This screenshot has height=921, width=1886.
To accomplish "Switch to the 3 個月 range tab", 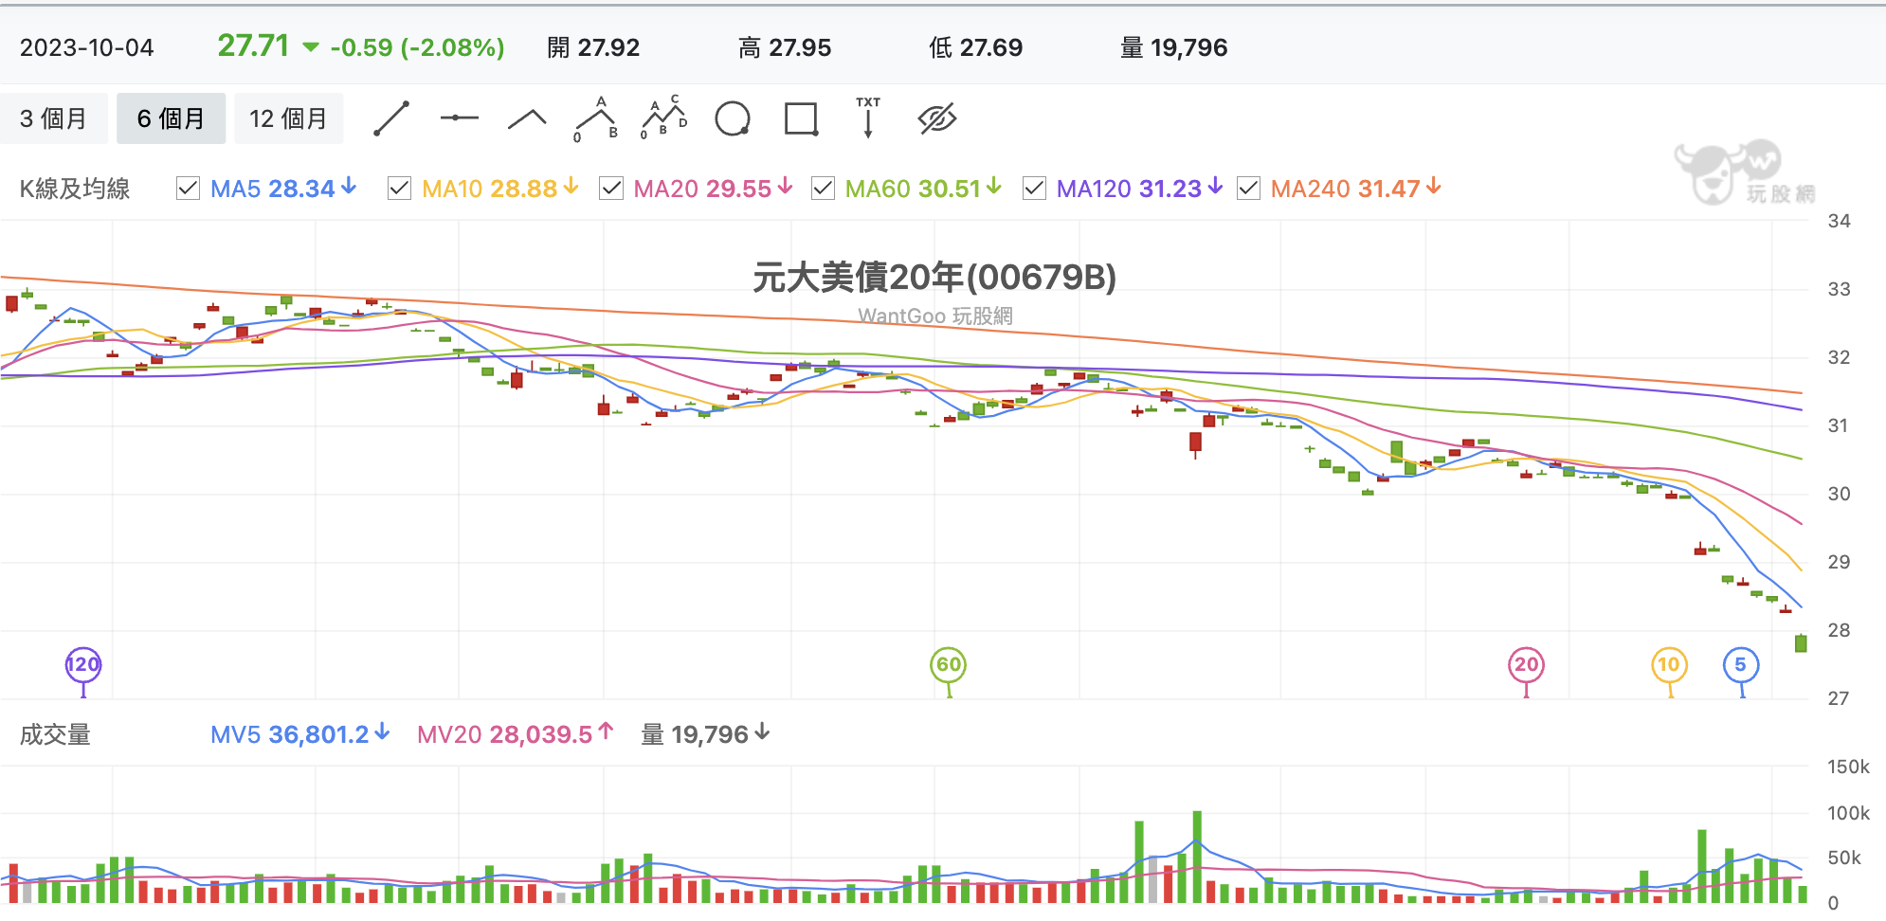I will coord(54,118).
